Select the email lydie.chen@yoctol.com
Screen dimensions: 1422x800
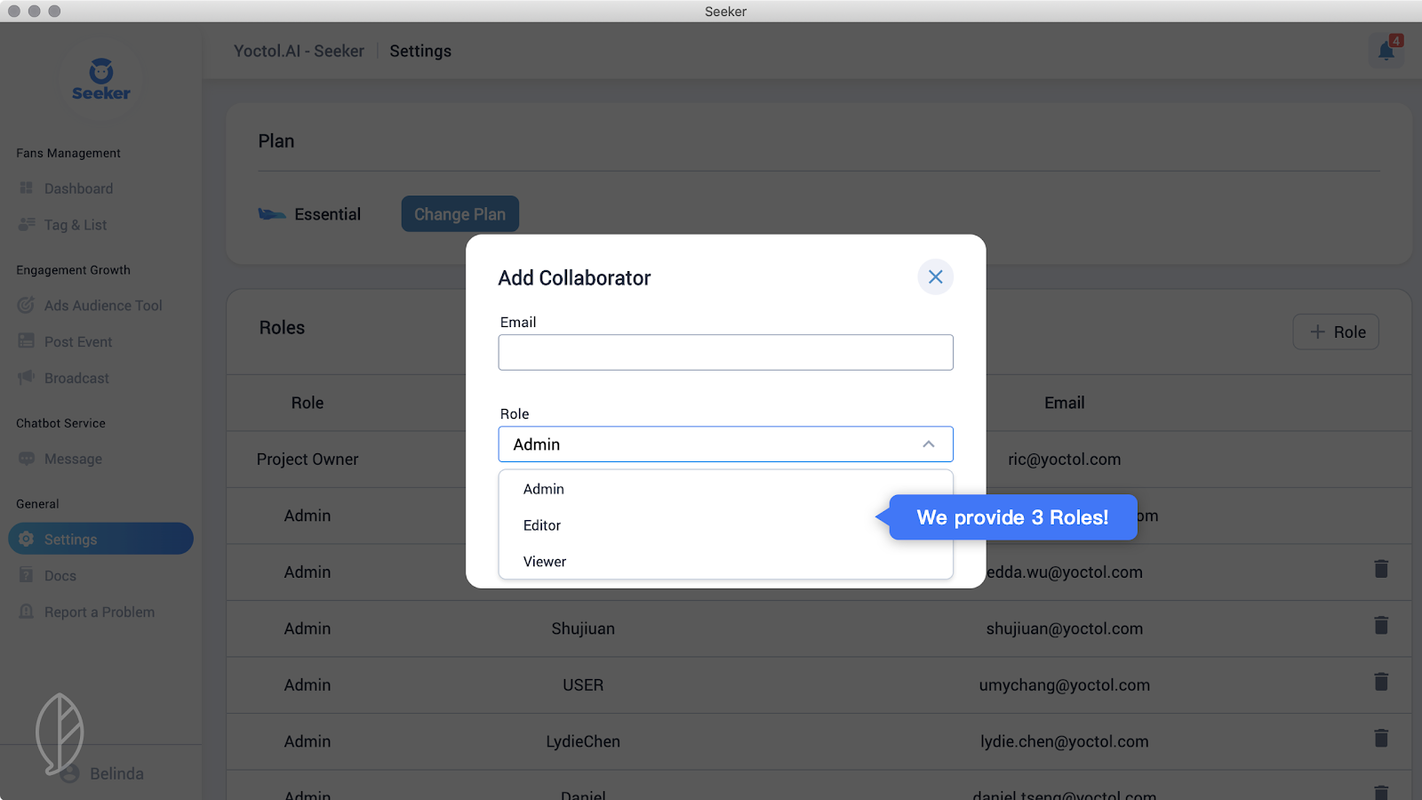pyautogui.click(x=1064, y=741)
